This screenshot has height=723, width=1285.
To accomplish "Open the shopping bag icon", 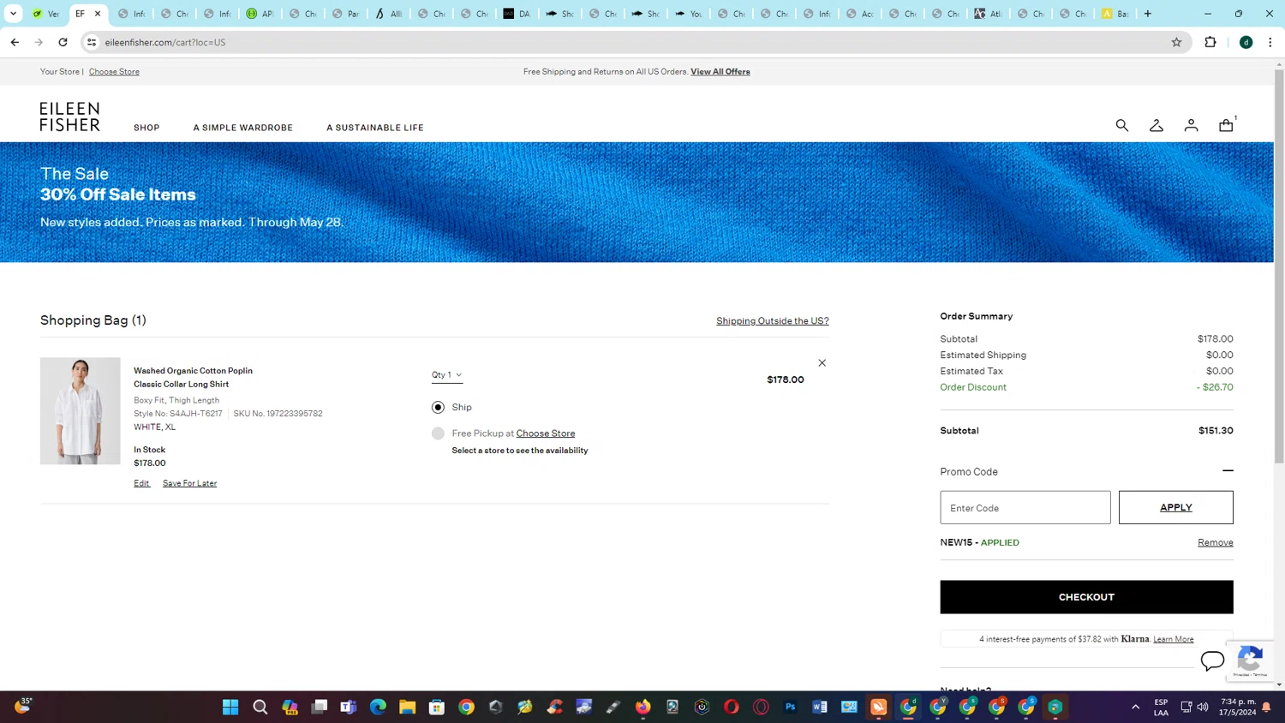I will tap(1226, 125).
